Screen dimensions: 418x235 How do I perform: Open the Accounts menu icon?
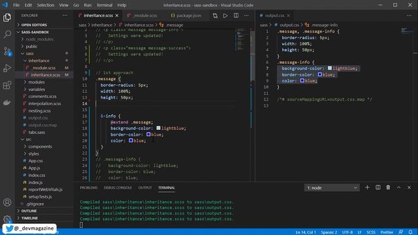click(x=7, y=202)
